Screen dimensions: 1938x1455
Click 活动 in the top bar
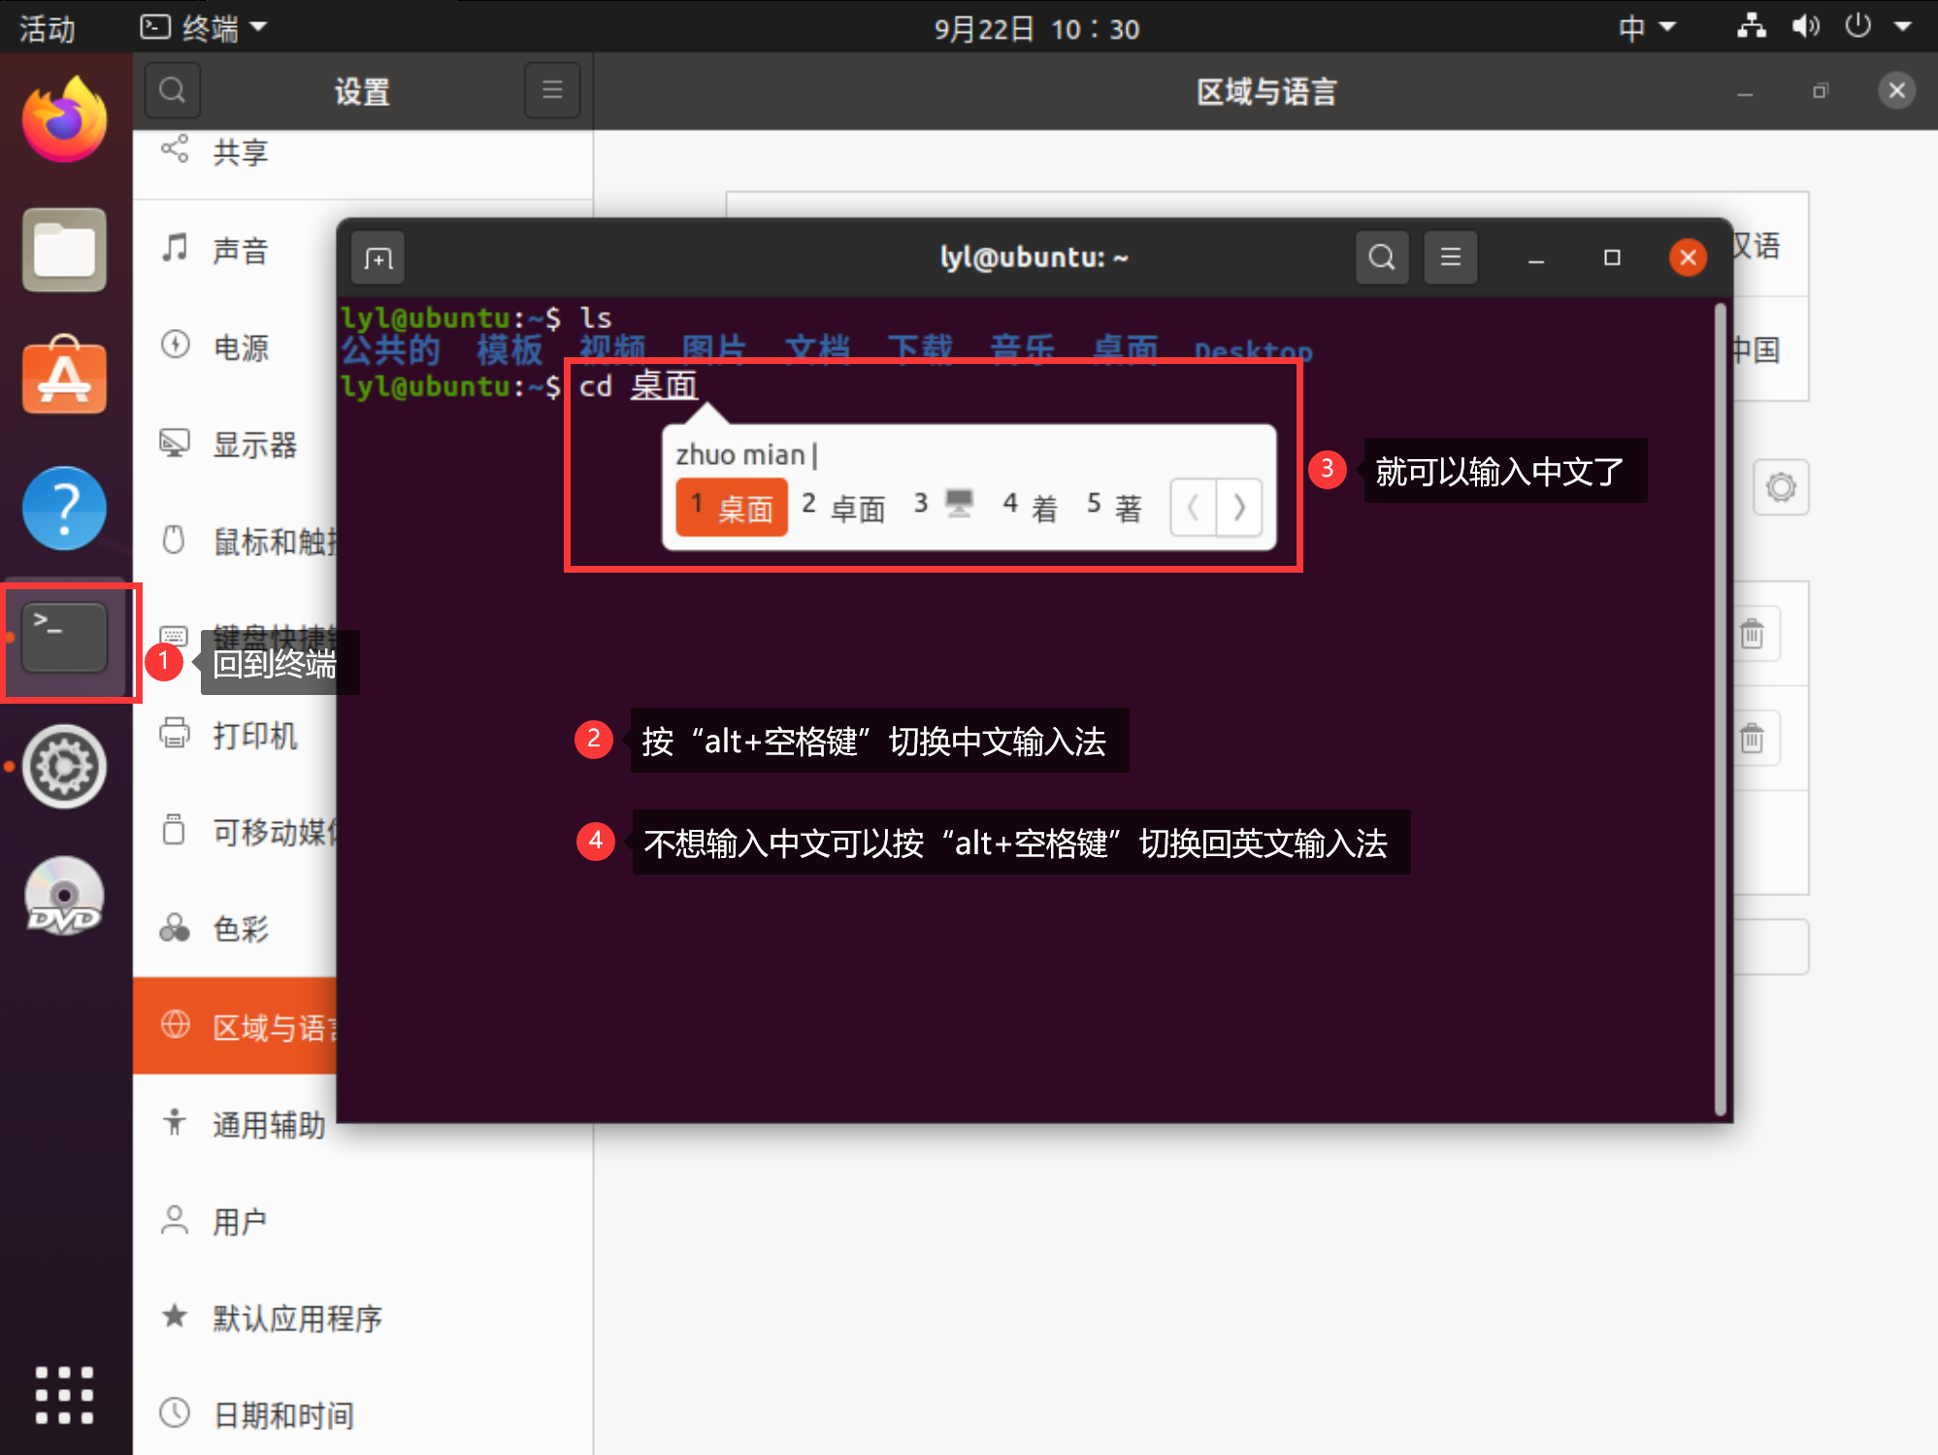click(x=47, y=28)
